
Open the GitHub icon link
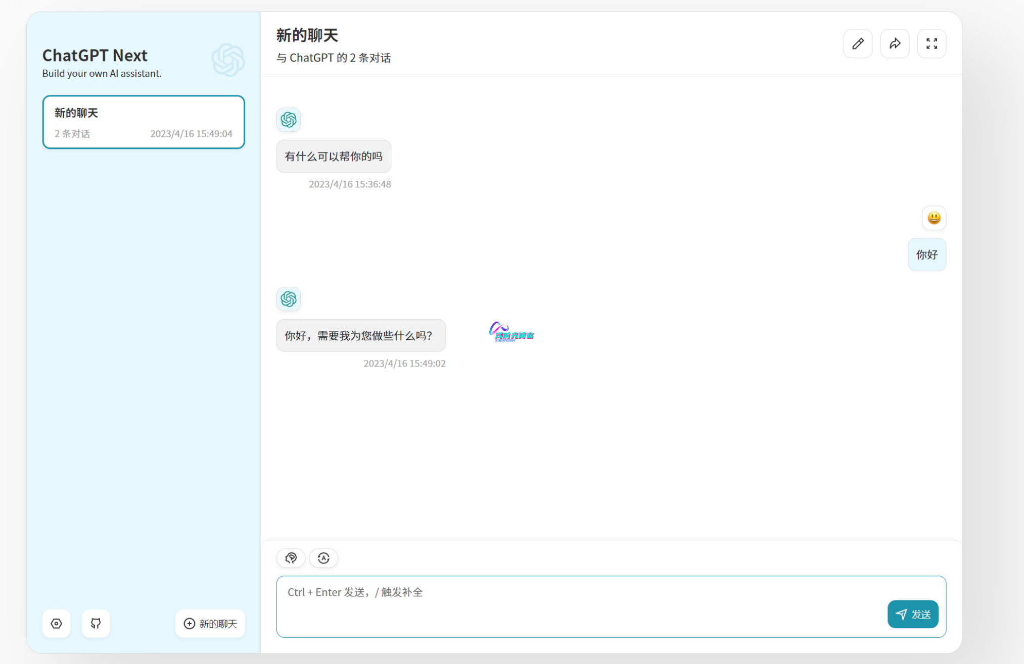pyautogui.click(x=96, y=624)
